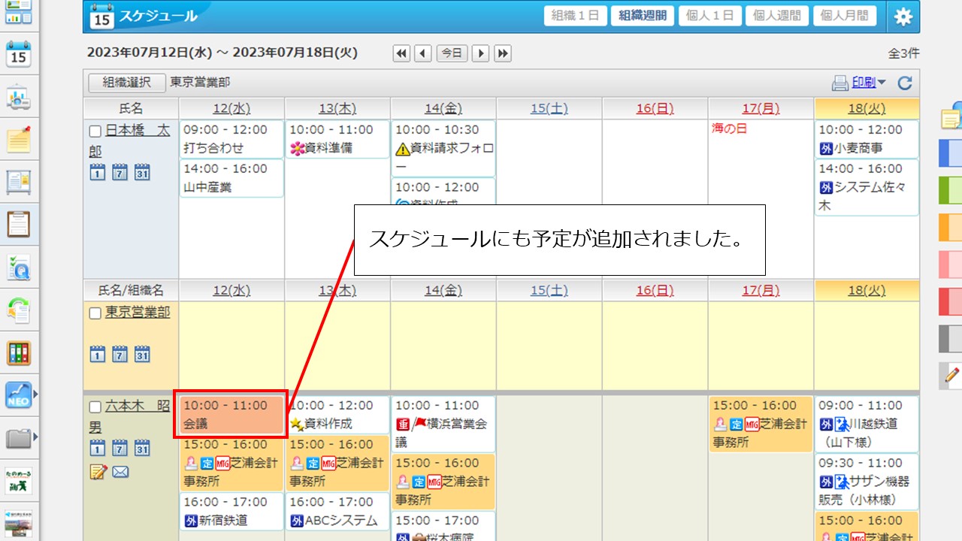Open 六本木さん's daily calendar view icon
This screenshot has width=962, height=541.
(x=98, y=449)
